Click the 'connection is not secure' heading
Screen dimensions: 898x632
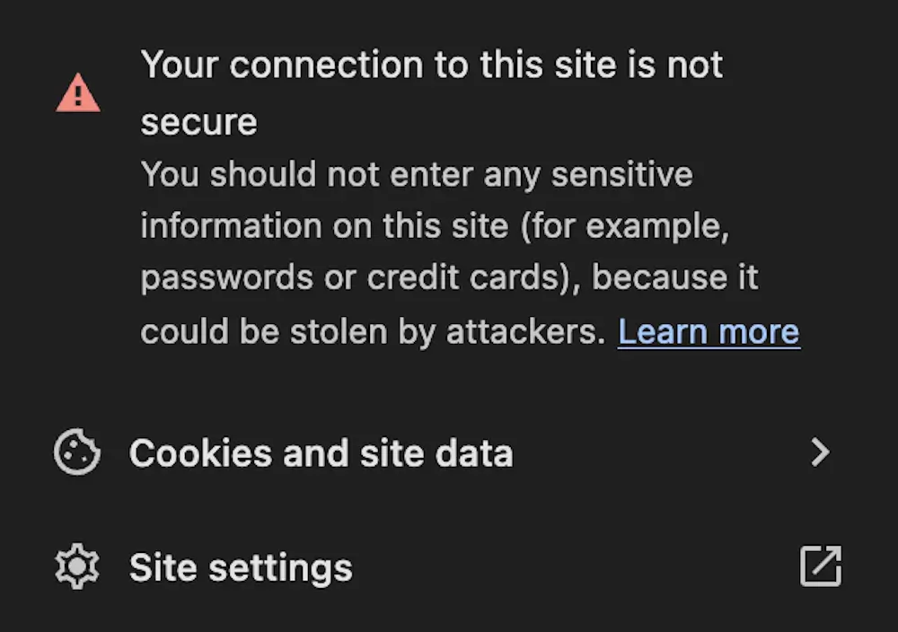click(432, 92)
